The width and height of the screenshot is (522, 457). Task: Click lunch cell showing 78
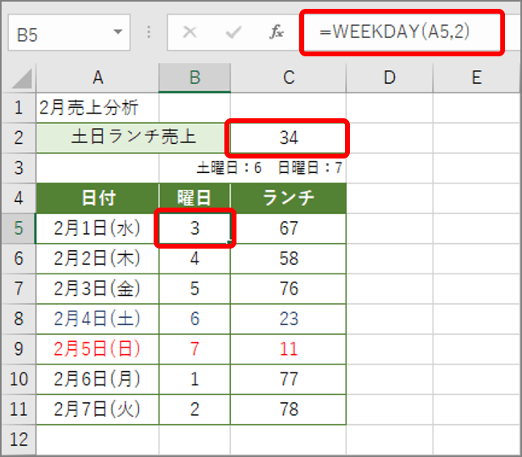(x=288, y=410)
